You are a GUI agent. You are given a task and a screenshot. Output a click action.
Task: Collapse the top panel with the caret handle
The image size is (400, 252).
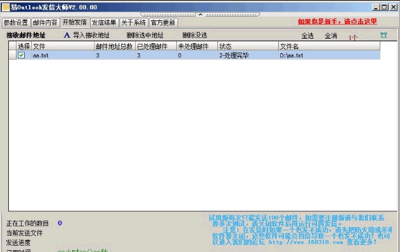pyautogui.click(x=200, y=15)
